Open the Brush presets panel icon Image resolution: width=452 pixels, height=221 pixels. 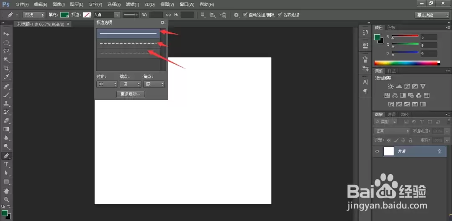click(365, 60)
